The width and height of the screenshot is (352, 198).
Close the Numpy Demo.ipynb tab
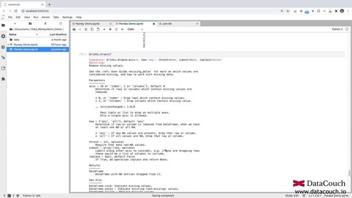pos(111,24)
